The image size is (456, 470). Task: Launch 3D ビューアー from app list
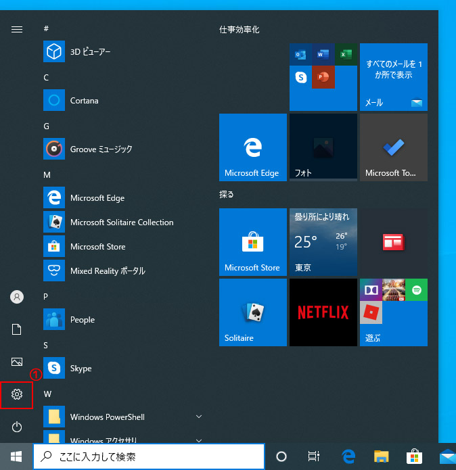(x=123, y=51)
